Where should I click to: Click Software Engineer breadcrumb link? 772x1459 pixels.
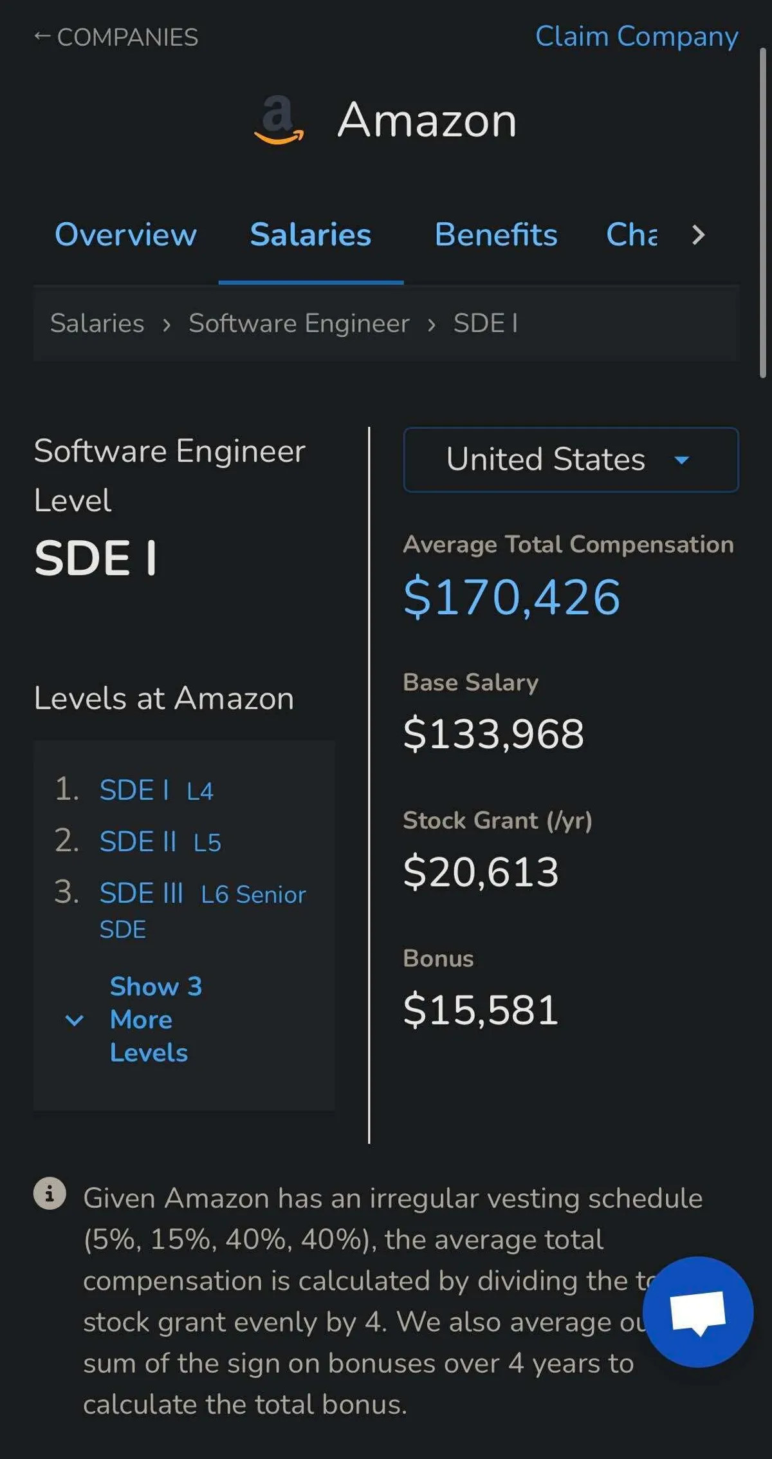point(299,323)
